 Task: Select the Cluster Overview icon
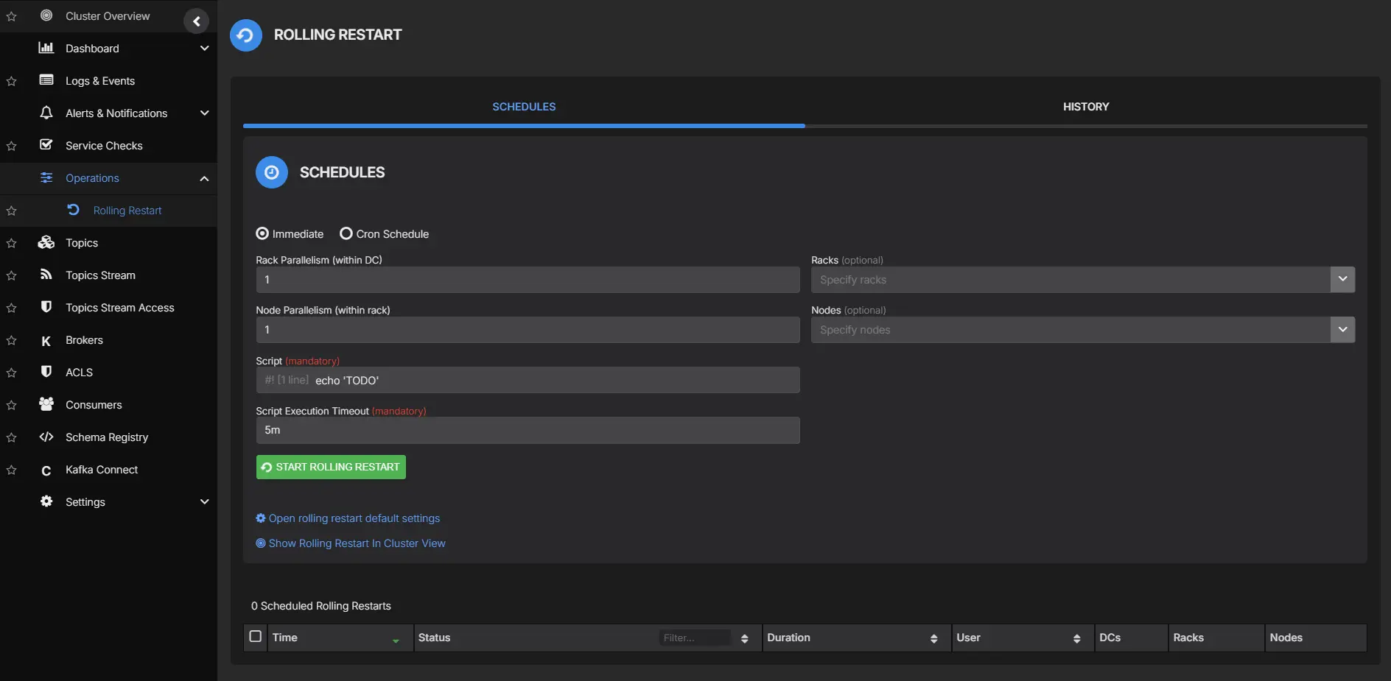pos(46,15)
